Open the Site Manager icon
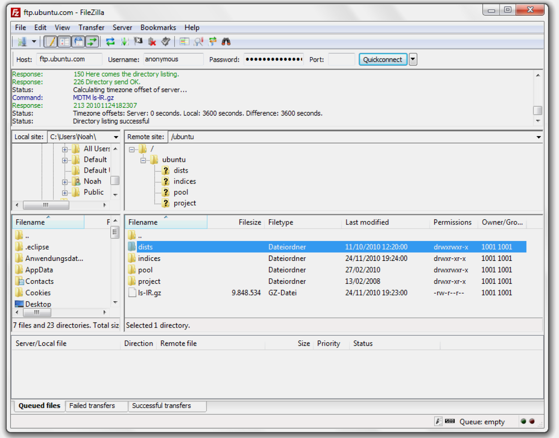Image resolution: width=559 pixels, height=438 pixels. [22, 42]
